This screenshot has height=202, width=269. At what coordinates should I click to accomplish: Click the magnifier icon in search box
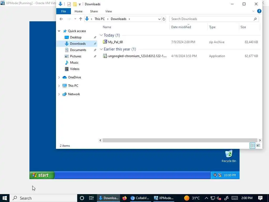[255, 19]
